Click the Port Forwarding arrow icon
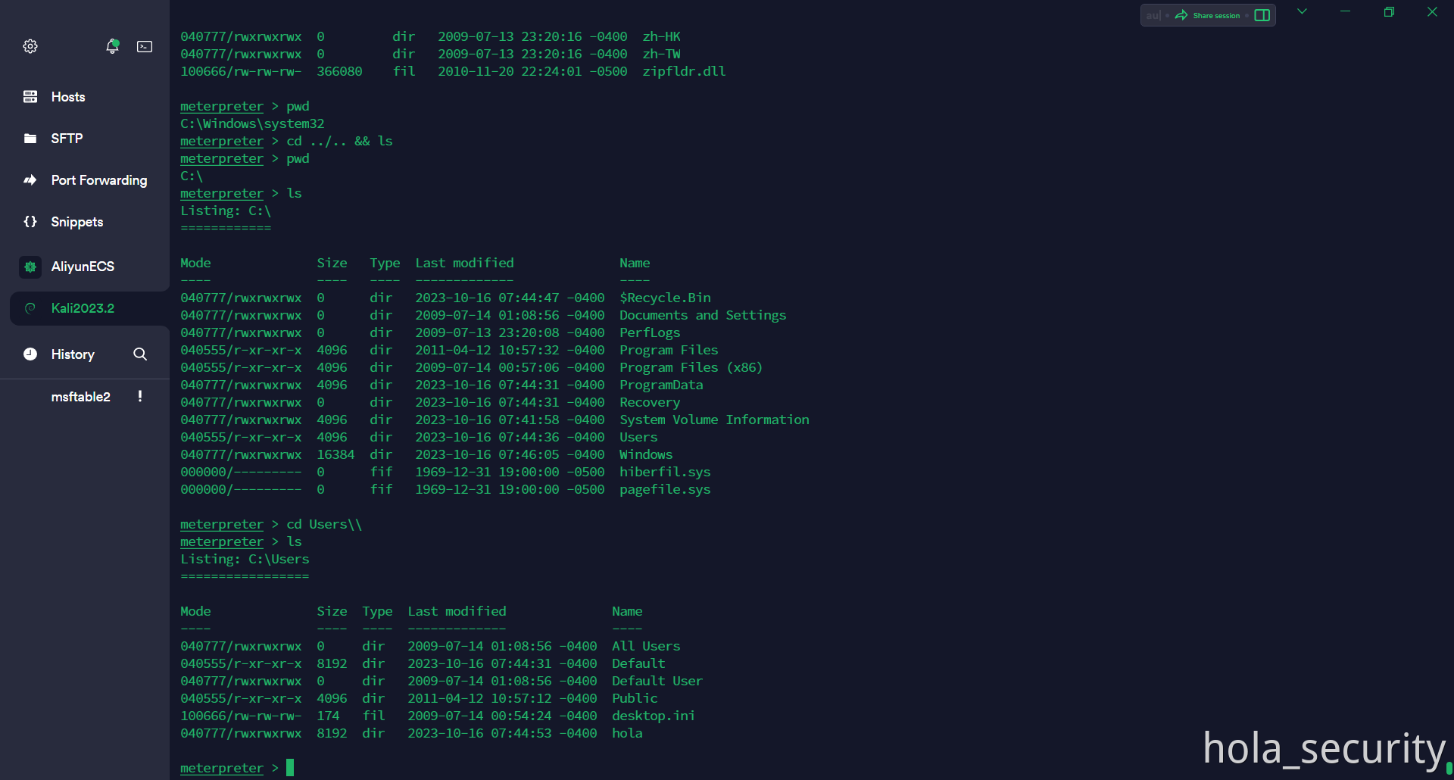The width and height of the screenshot is (1454, 780). pos(30,180)
